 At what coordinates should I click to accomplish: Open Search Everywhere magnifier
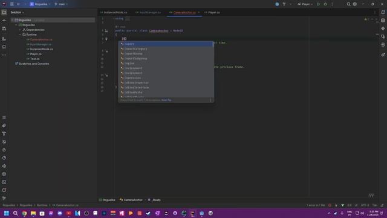coord(348,4)
